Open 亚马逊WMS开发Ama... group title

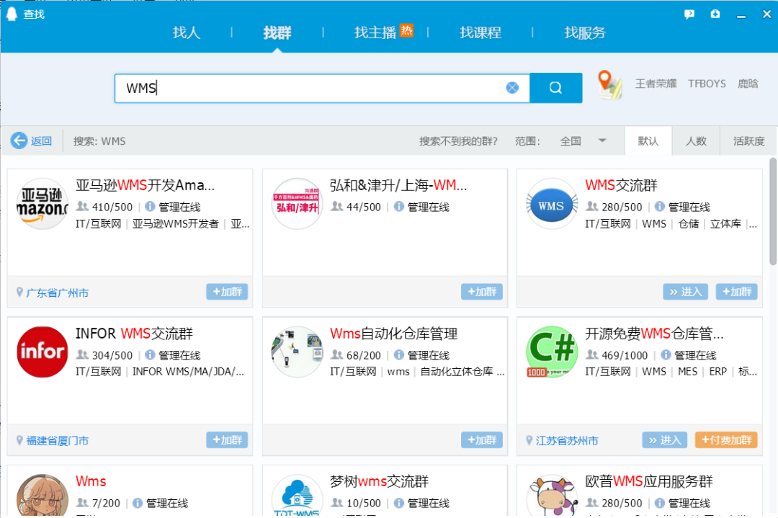click(x=145, y=185)
